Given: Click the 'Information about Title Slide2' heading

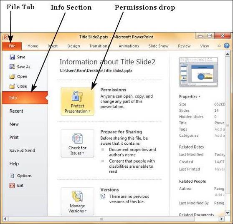Looking at the screenshot, I should tap(107, 62).
